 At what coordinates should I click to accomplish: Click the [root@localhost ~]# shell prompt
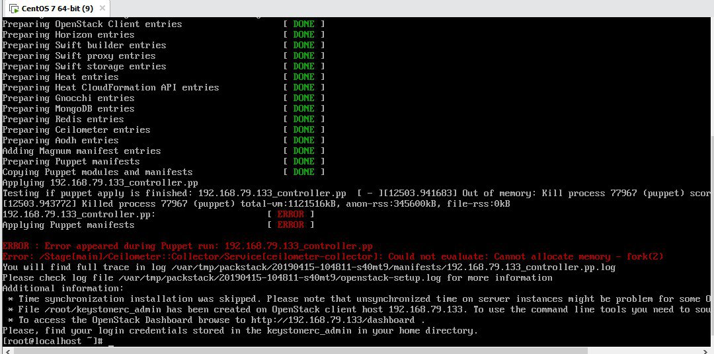(53, 341)
